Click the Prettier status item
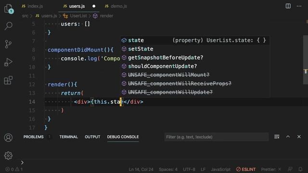Image resolution: width=308 pixels, height=173 pixels. click(x=271, y=169)
